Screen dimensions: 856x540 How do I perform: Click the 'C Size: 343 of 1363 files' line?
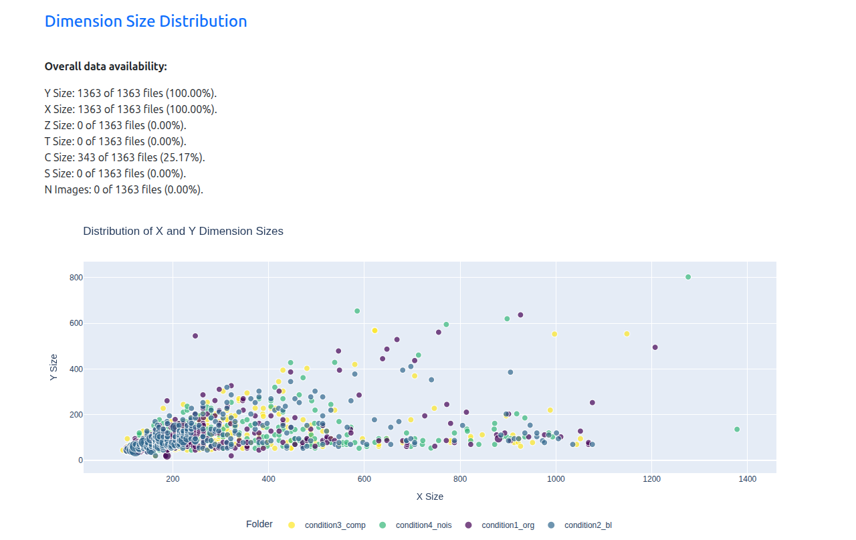(x=125, y=157)
